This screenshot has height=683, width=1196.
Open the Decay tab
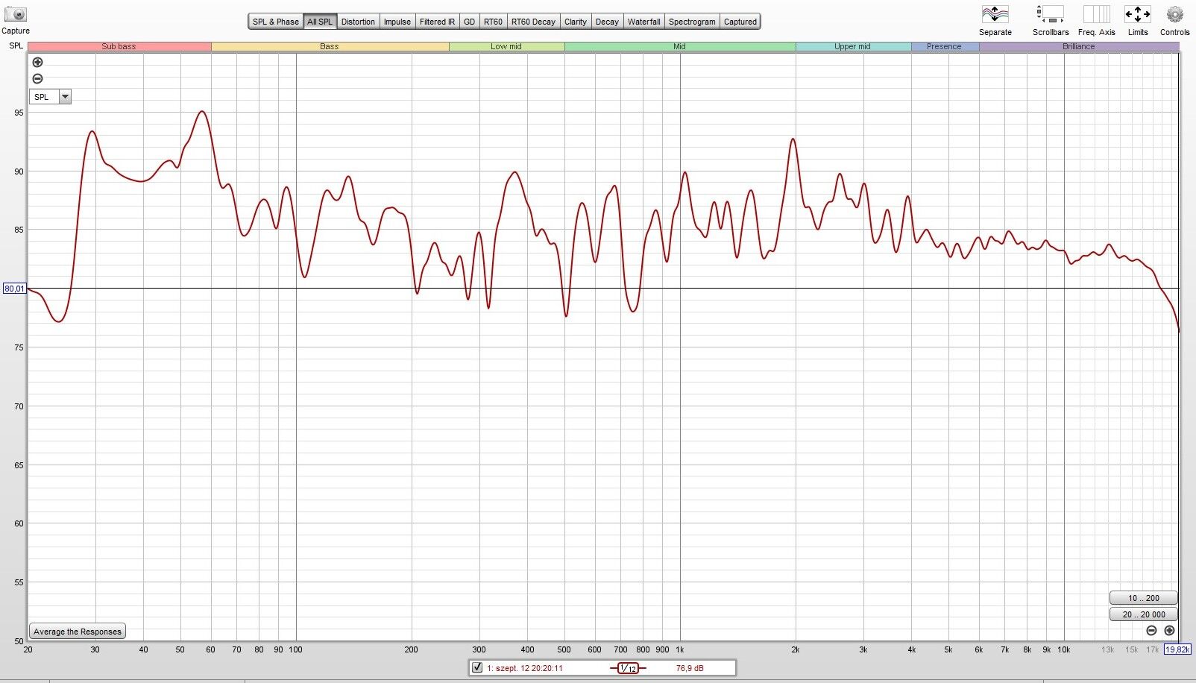(x=607, y=22)
